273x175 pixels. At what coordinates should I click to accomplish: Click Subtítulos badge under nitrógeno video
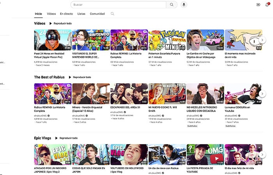pyautogui.click(x=192, y=126)
